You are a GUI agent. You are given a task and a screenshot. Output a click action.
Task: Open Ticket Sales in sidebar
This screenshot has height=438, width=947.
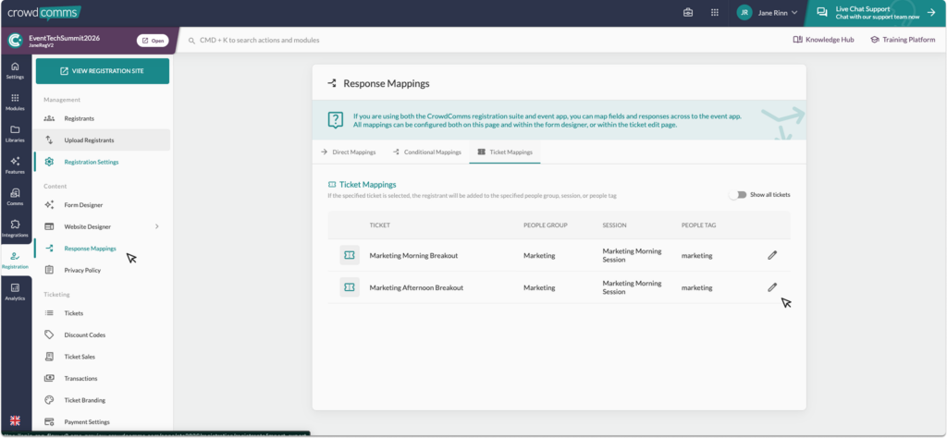point(103,357)
